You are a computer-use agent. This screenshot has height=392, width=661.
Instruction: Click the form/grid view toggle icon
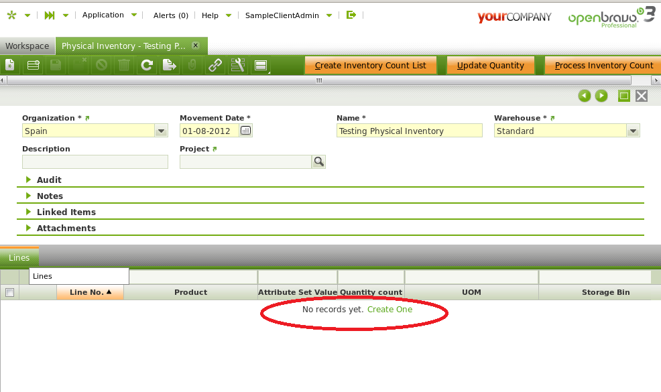coord(261,65)
